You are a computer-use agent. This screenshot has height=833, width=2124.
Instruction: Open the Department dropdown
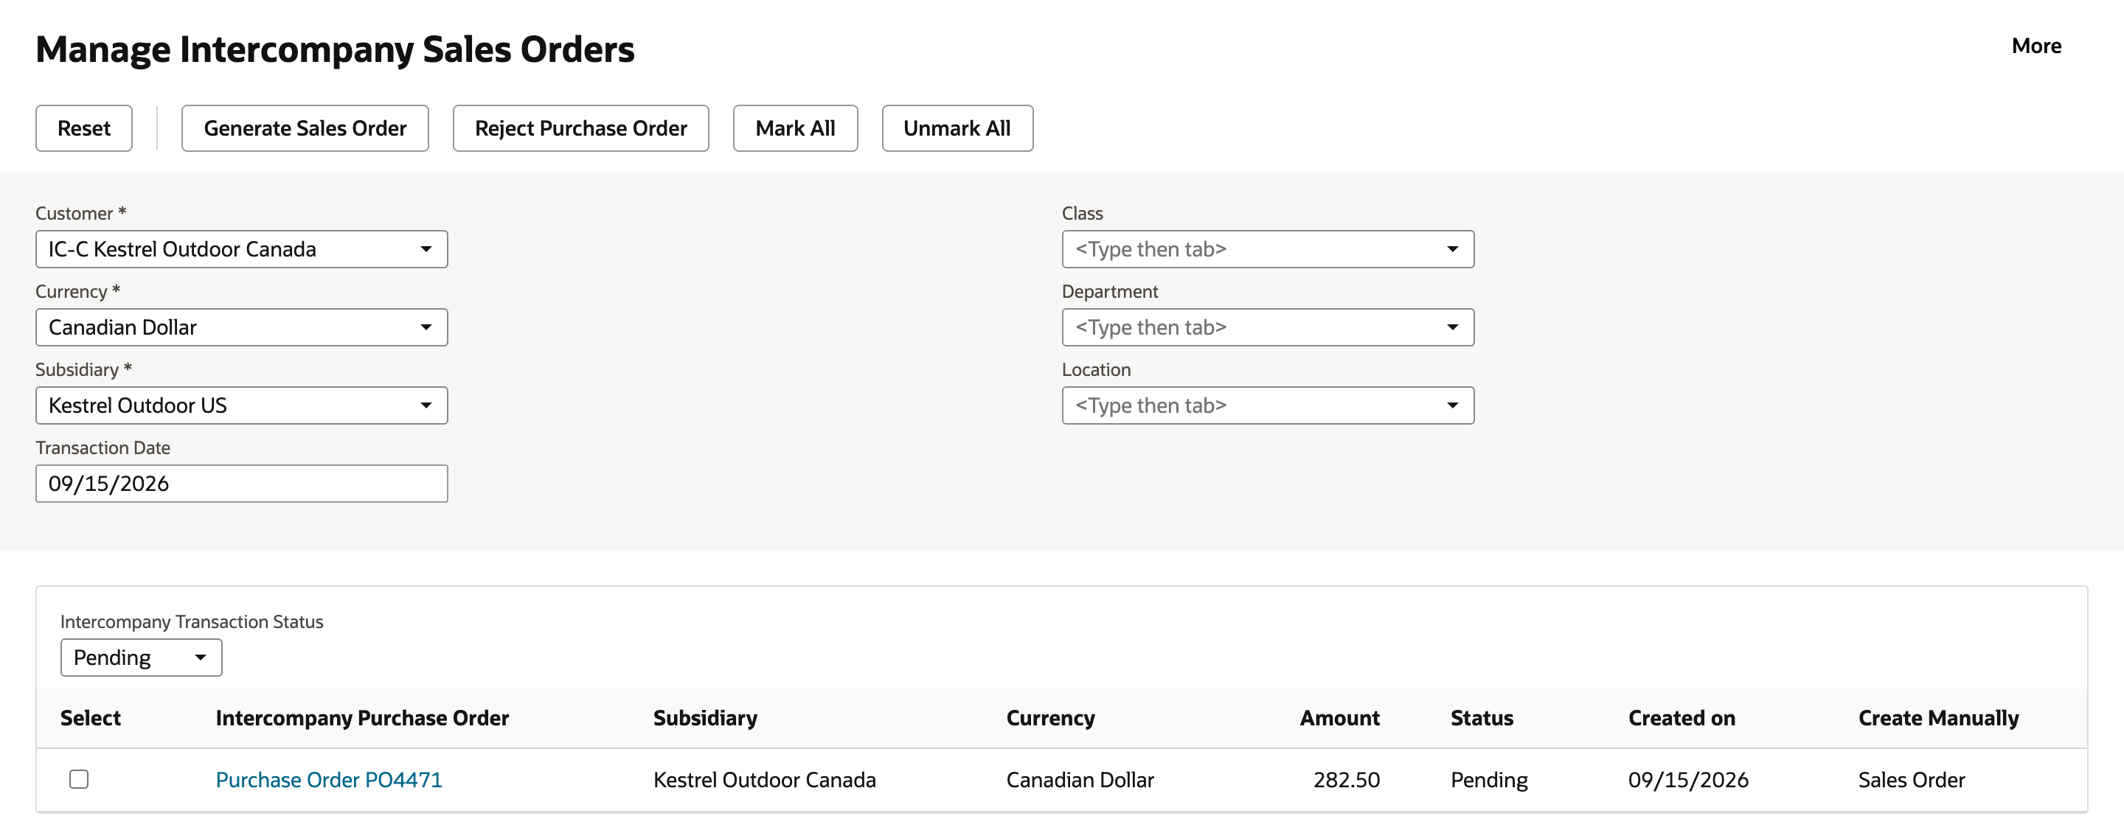click(1267, 327)
